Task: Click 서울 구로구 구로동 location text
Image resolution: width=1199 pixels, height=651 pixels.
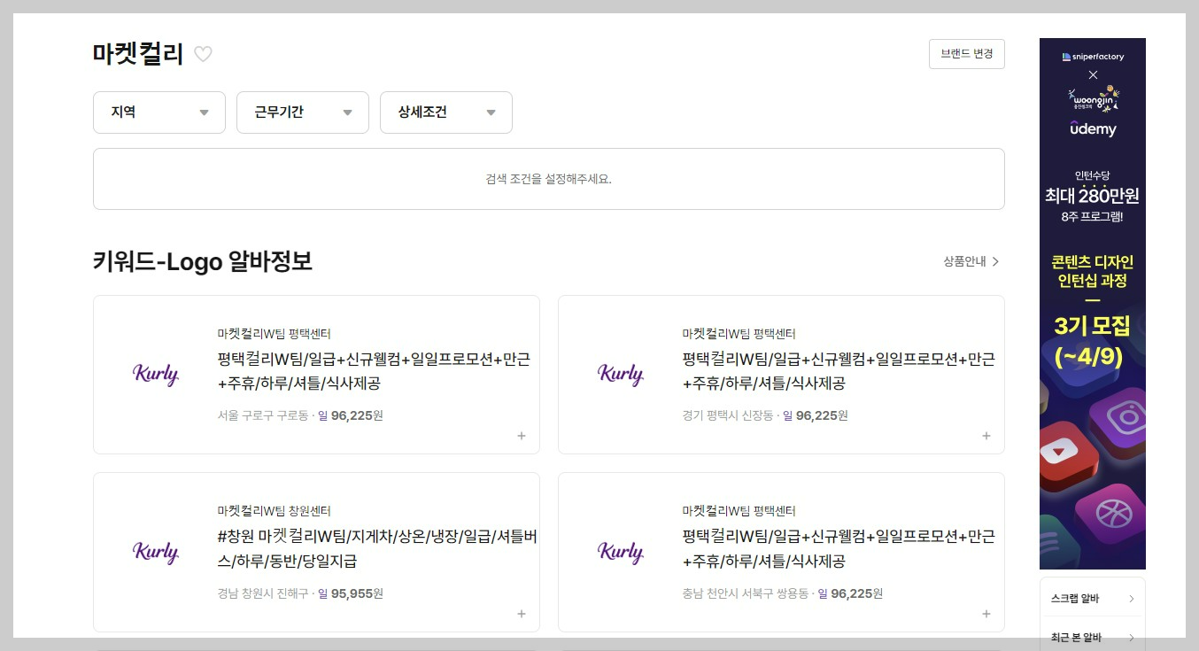Action: click(x=263, y=415)
